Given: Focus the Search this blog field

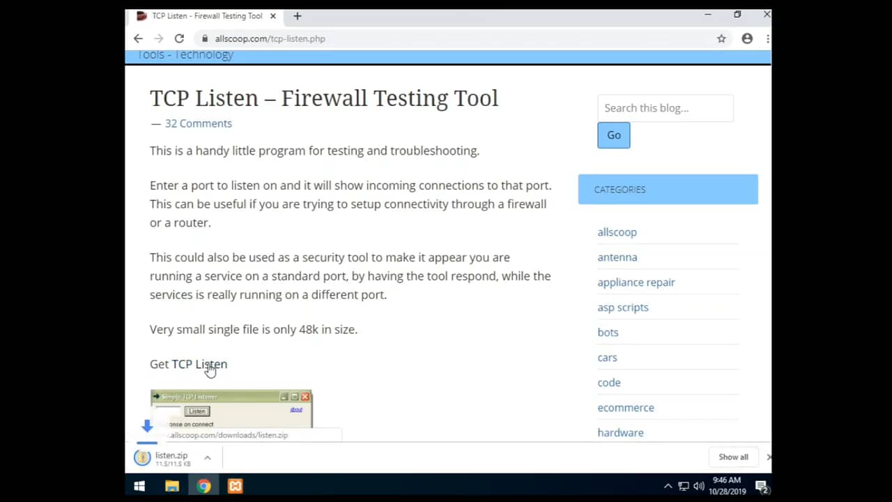Looking at the screenshot, I should 666,108.
